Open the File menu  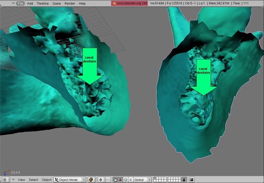[x=20, y=3]
